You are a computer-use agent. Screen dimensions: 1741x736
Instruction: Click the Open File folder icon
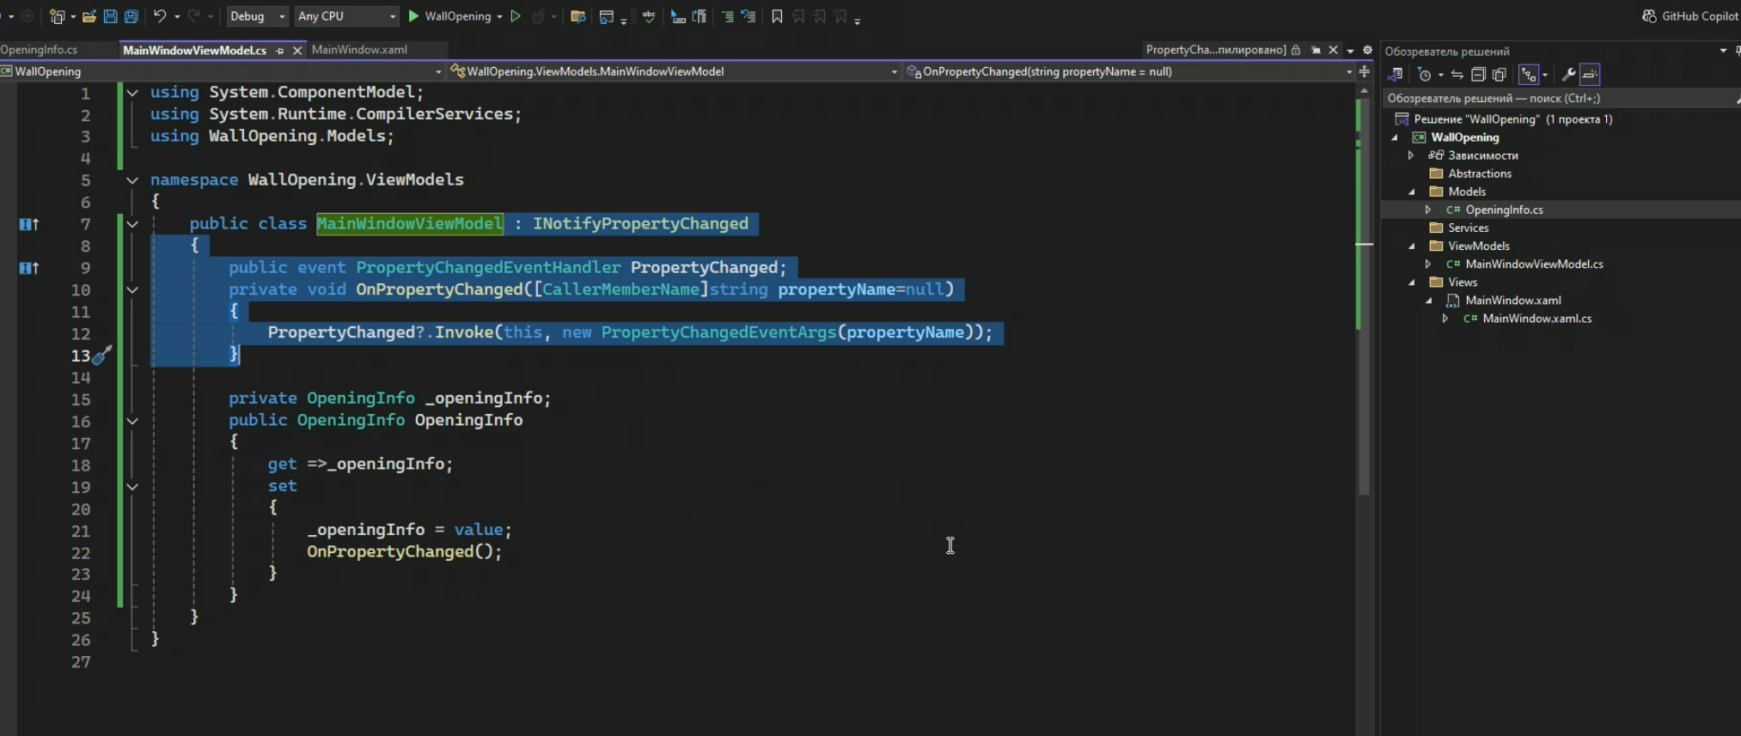(x=89, y=16)
